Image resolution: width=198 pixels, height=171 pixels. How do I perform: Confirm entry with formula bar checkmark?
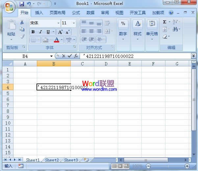click(69, 56)
